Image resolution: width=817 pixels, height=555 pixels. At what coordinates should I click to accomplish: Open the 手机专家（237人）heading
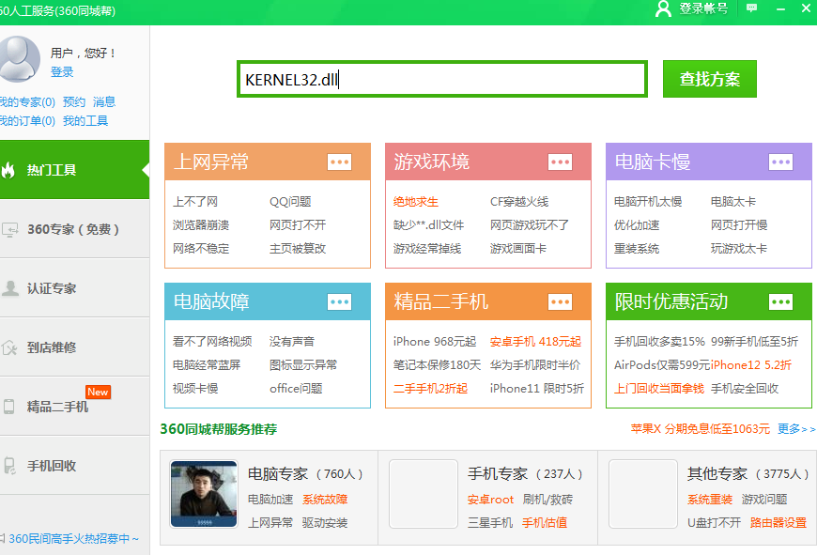coord(525,473)
